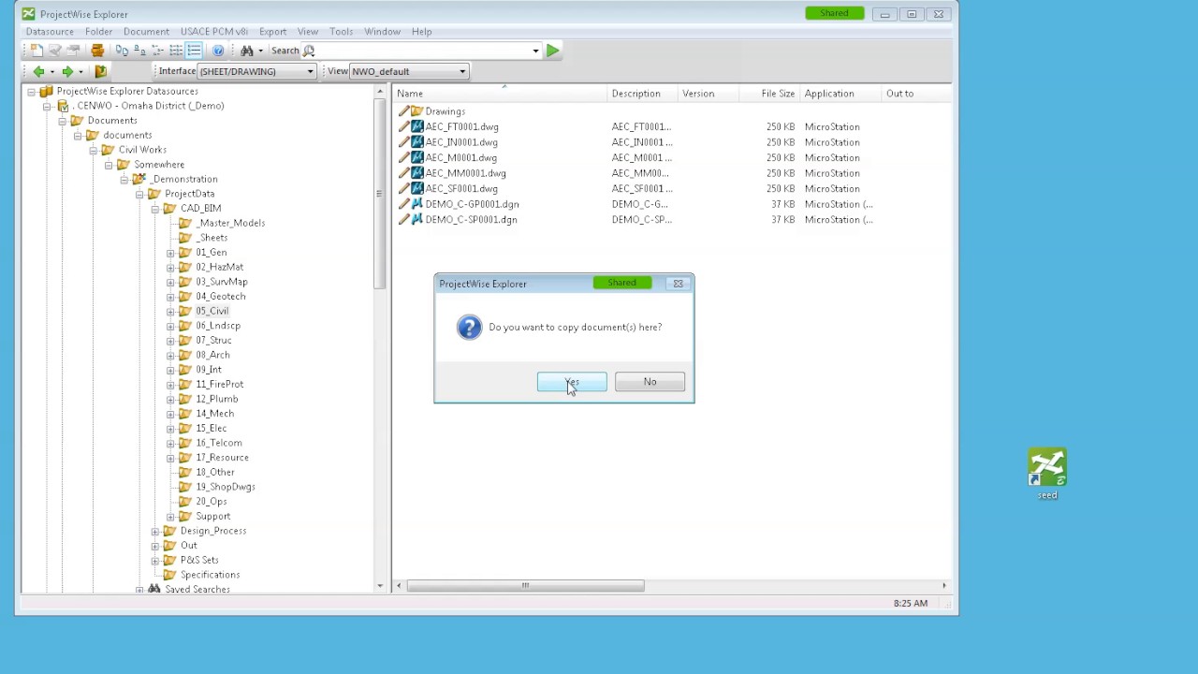The height and width of the screenshot is (674, 1198).
Task: Select AEC_M0001.dwg in the document list
Action: [x=460, y=158]
